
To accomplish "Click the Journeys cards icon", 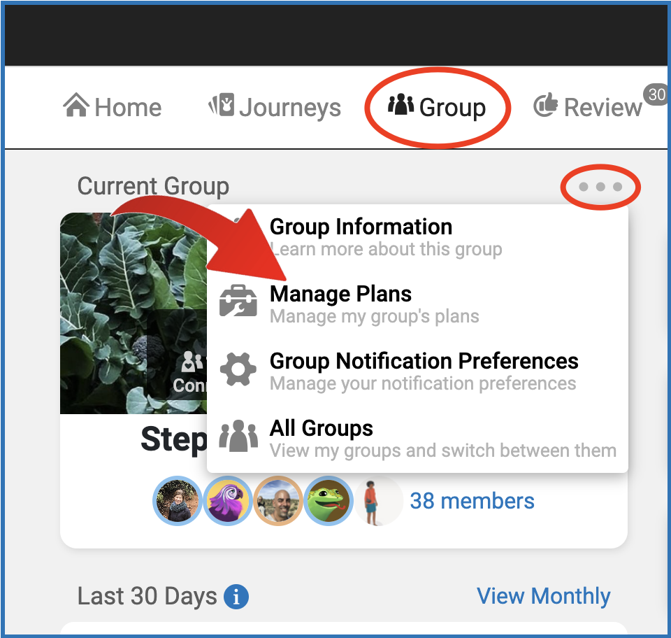I will (x=222, y=106).
